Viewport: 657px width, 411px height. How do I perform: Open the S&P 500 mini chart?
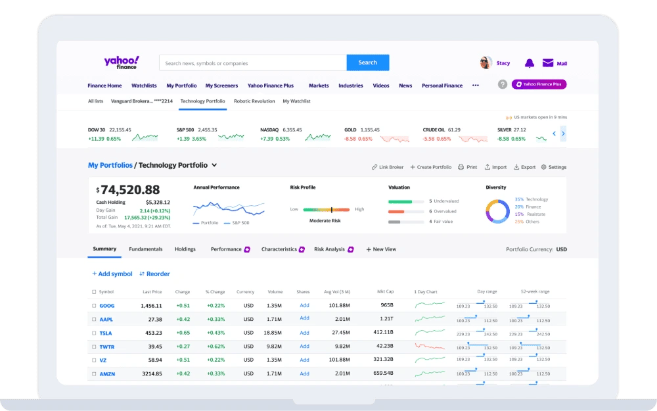(231, 137)
